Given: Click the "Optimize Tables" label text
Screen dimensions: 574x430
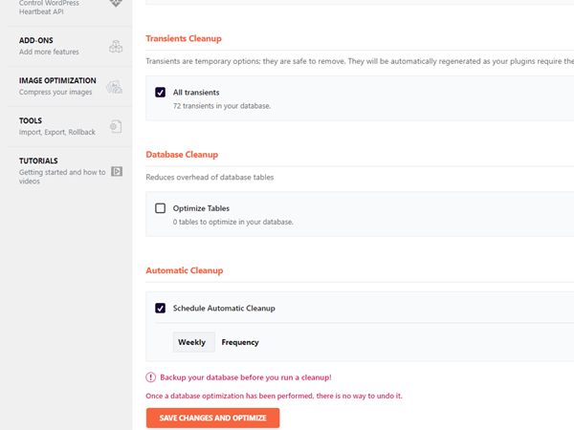Looking at the screenshot, I should (x=201, y=208).
